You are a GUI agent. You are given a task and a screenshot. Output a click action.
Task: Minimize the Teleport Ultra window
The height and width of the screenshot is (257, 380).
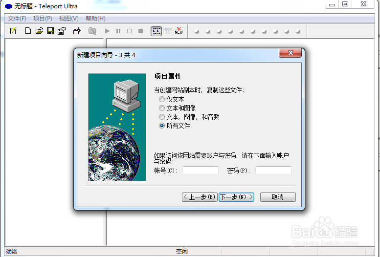(332, 4)
